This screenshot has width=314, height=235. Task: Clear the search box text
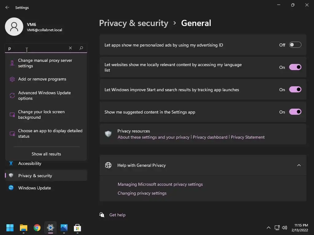[70, 48]
